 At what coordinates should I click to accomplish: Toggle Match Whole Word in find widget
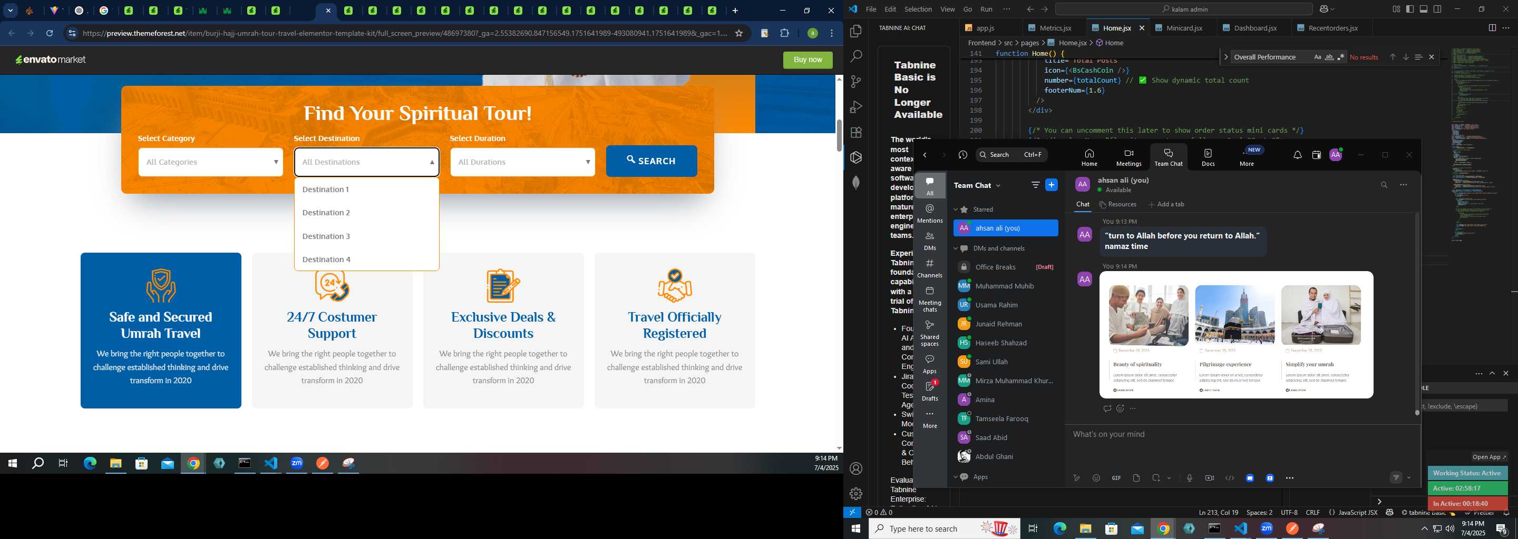[x=1329, y=57]
